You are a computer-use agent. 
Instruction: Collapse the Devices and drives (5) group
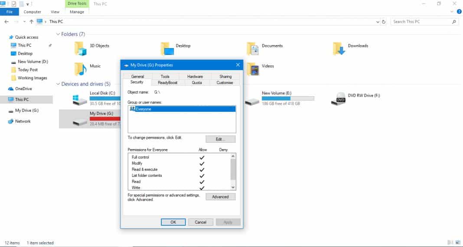(x=58, y=84)
